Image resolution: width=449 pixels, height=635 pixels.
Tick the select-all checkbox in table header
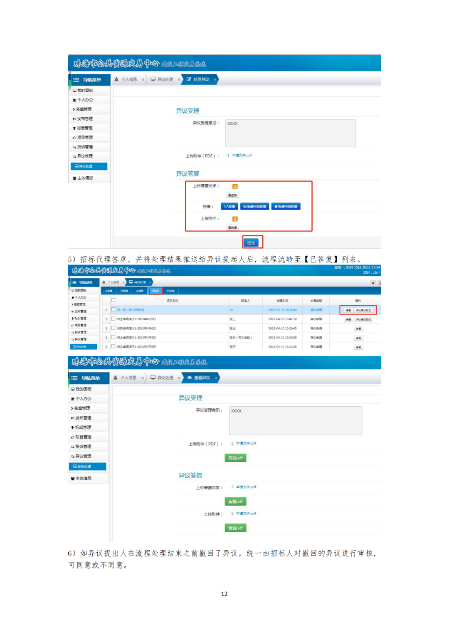point(113,300)
